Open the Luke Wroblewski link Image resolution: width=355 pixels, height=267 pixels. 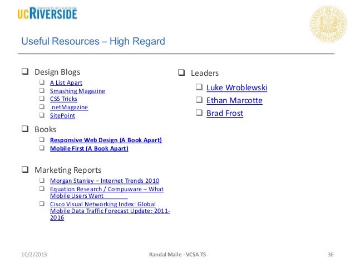(x=237, y=88)
